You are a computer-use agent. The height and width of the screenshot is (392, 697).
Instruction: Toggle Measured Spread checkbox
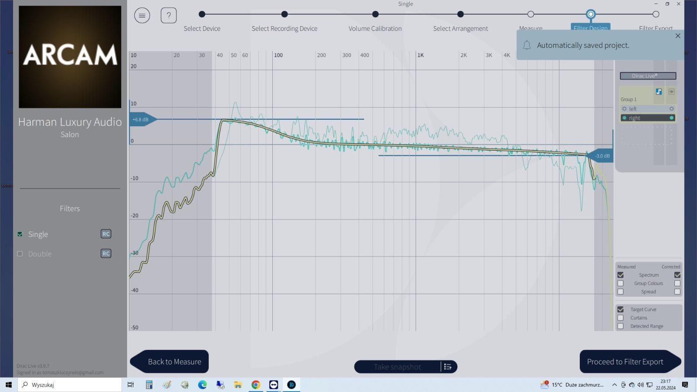point(620,292)
